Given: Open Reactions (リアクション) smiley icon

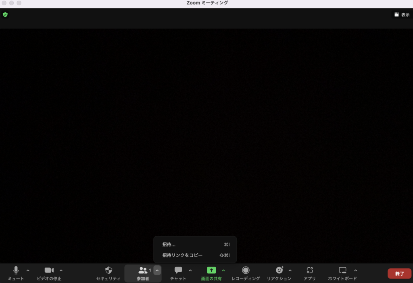Looking at the screenshot, I should pyautogui.click(x=279, y=271).
